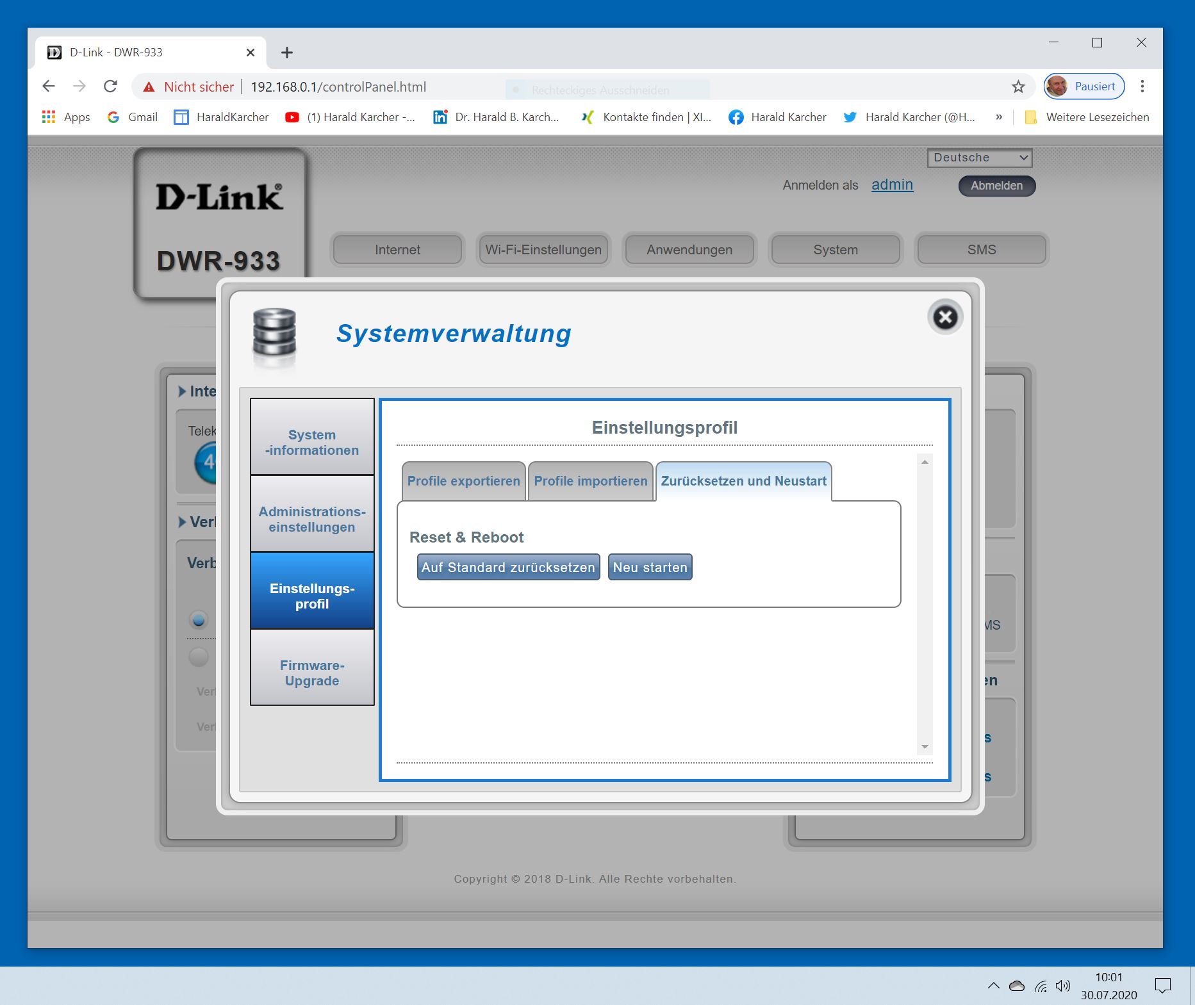Open the Xing Kontakte finden bookmark
The image size is (1195, 1005).
point(646,117)
